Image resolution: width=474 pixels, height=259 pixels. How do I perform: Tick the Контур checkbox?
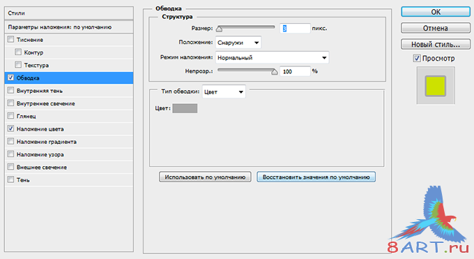[x=18, y=52]
